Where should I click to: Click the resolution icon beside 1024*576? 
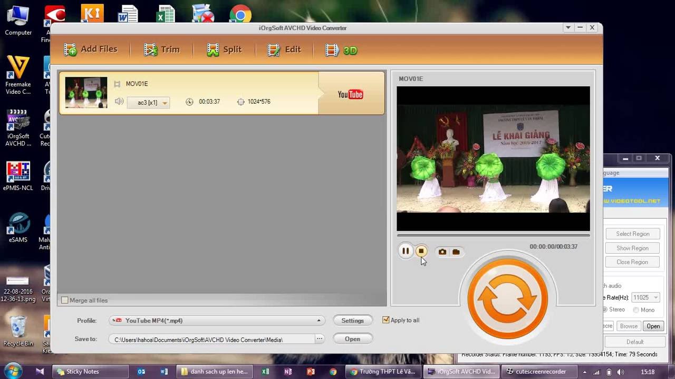[241, 102]
